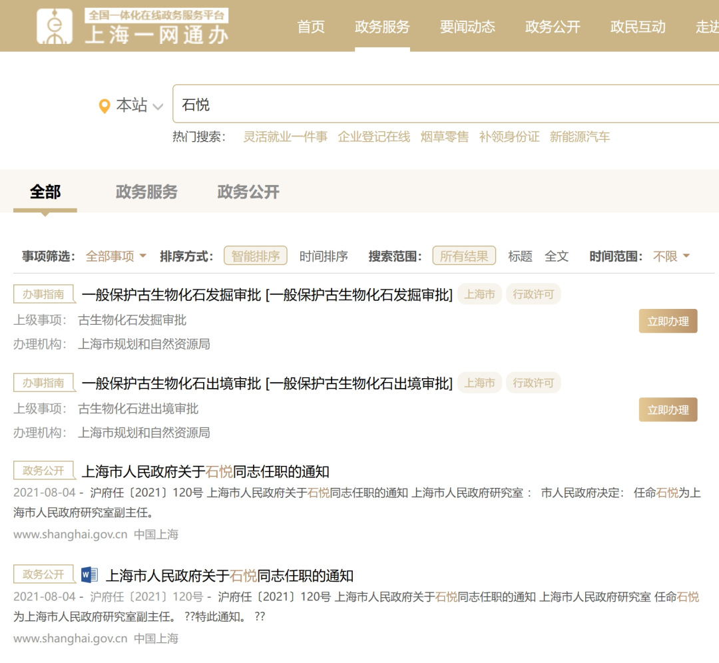The height and width of the screenshot is (663, 719).
Task: Click 立即办理 for 化石出境审批
Action: tap(668, 409)
